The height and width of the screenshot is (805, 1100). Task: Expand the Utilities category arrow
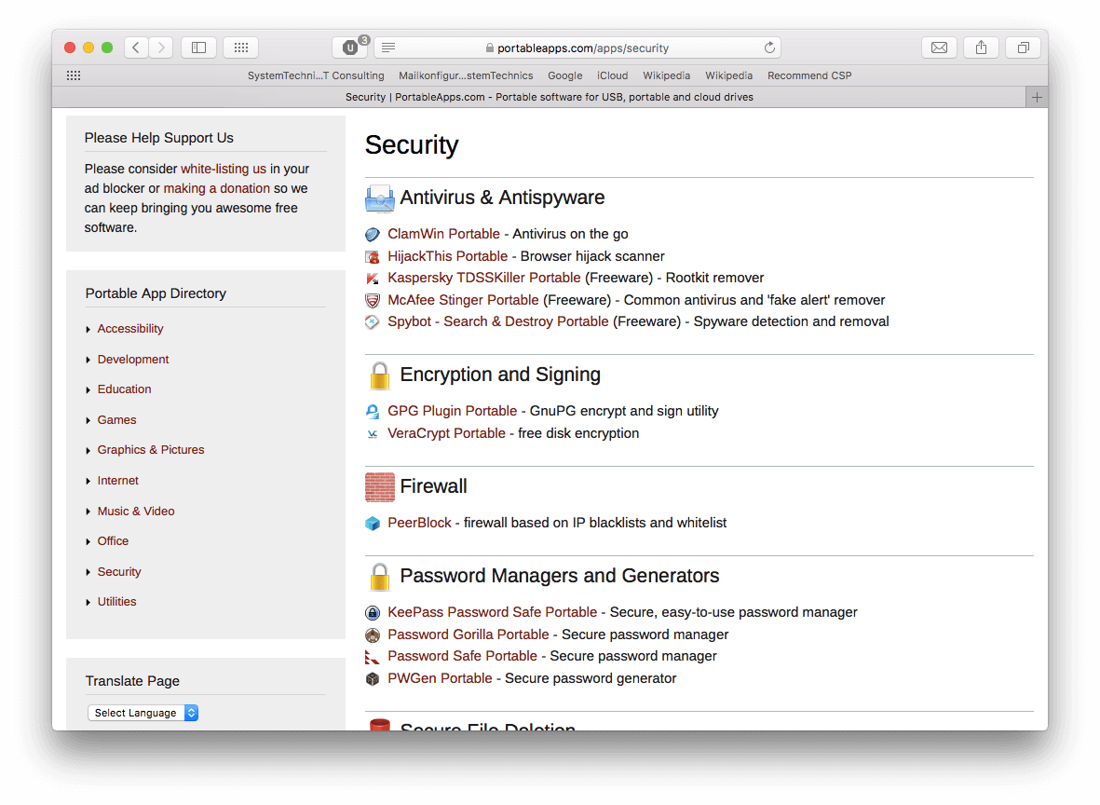tap(88, 602)
